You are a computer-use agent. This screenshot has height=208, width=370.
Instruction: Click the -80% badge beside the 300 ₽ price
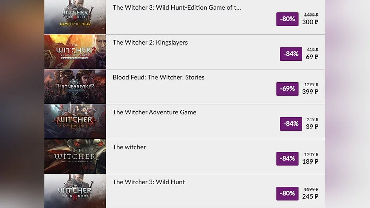pyautogui.click(x=287, y=19)
